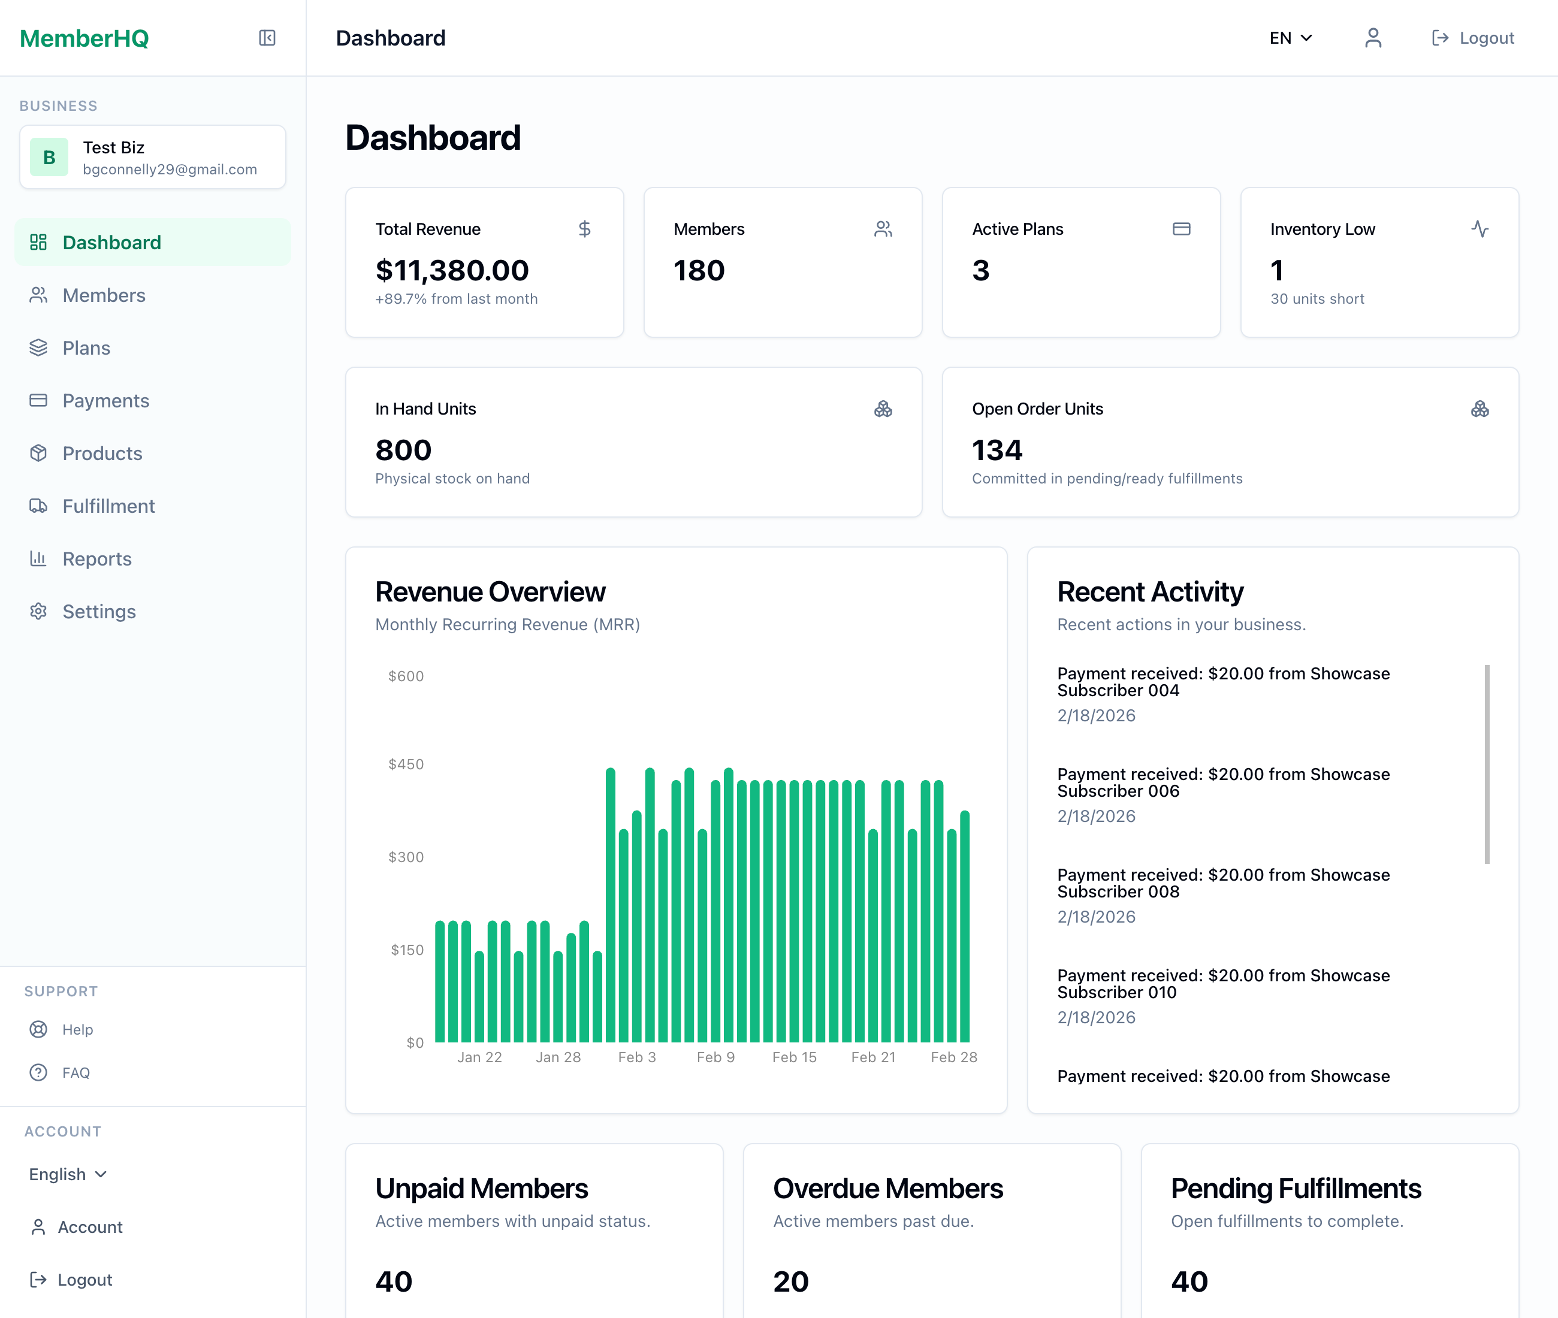Image resolution: width=1558 pixels, height=1318 pixels.
Task: Navigate to the Dashboard menu item
Action: click(111, 242)
